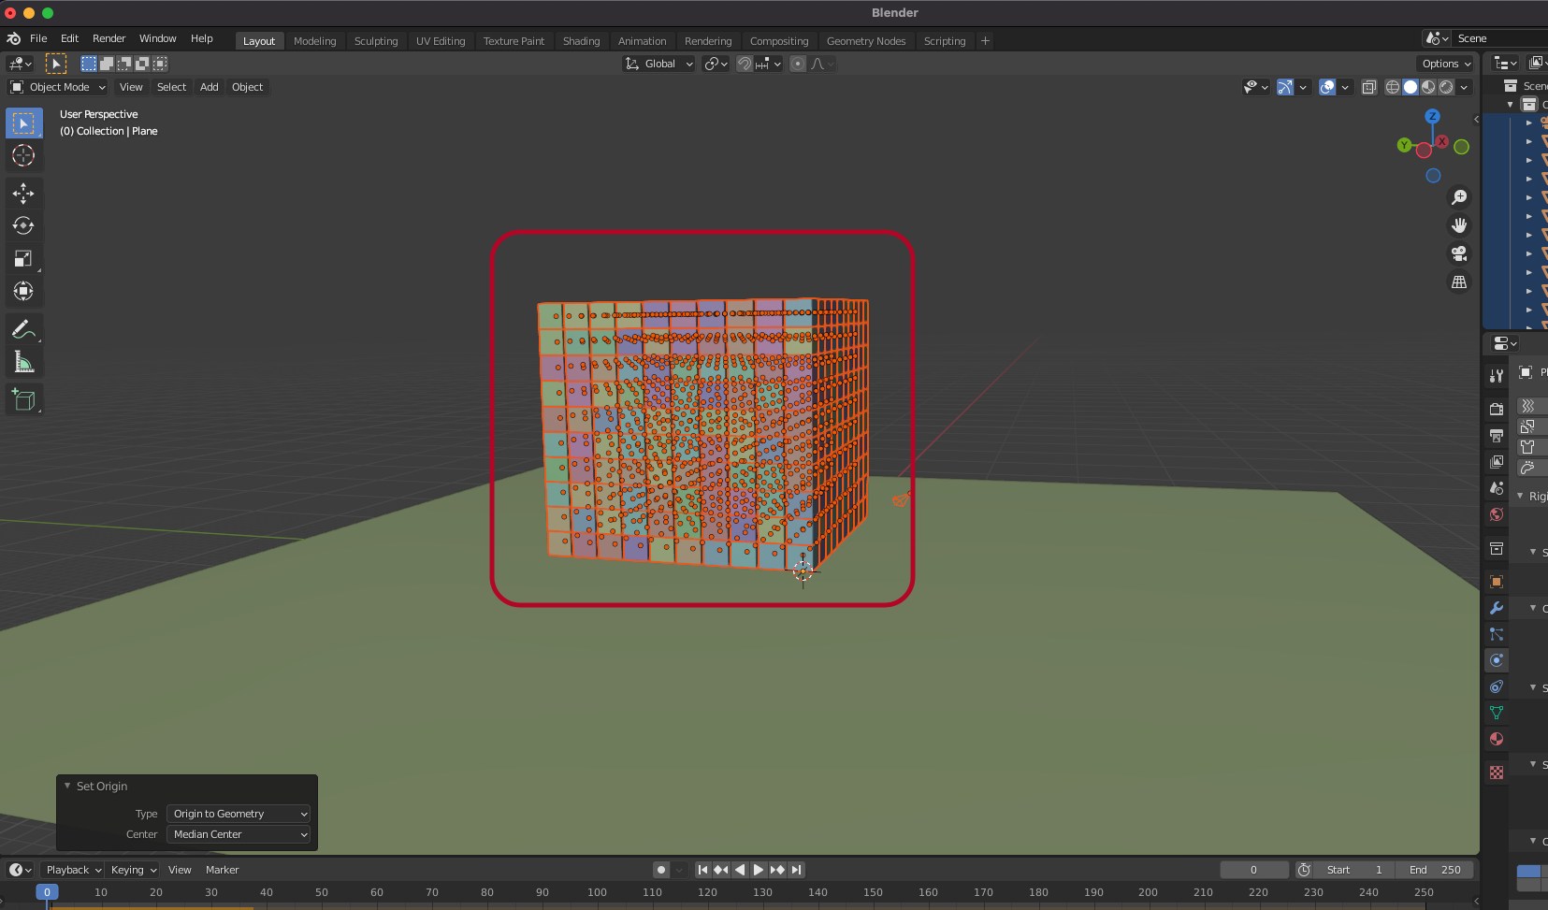Open Tool properties tab
Screen dimensions: 1548x910
tap(1497, 375)
